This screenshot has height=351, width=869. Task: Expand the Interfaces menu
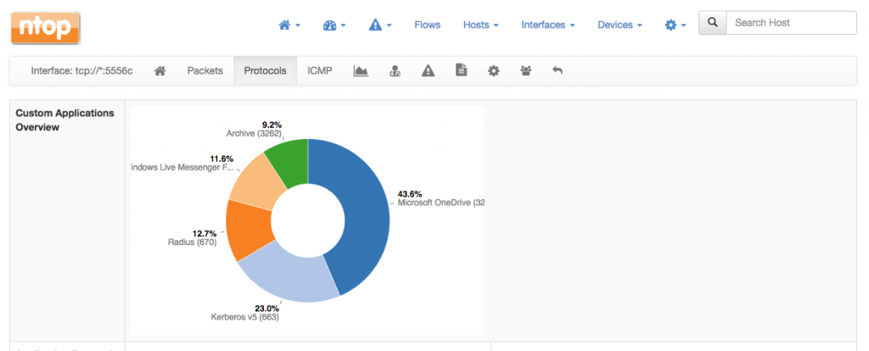(548, 25)
